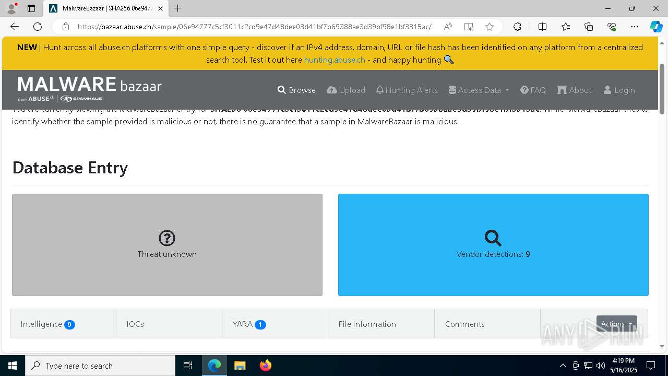Open Task View on taskbar
Image resolution: width=668 pixels, height=376 pixels.
(x=188, y=366)
